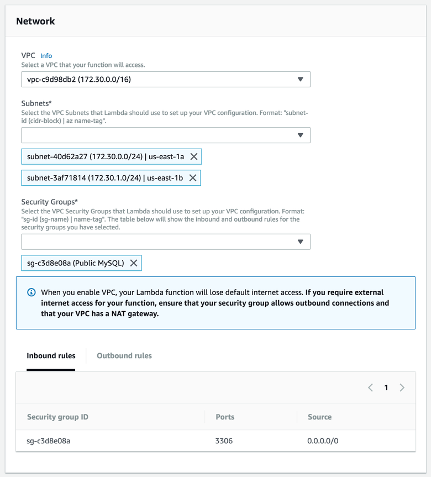
Task: Remove the Public MySQL security group
Action: 134,263
